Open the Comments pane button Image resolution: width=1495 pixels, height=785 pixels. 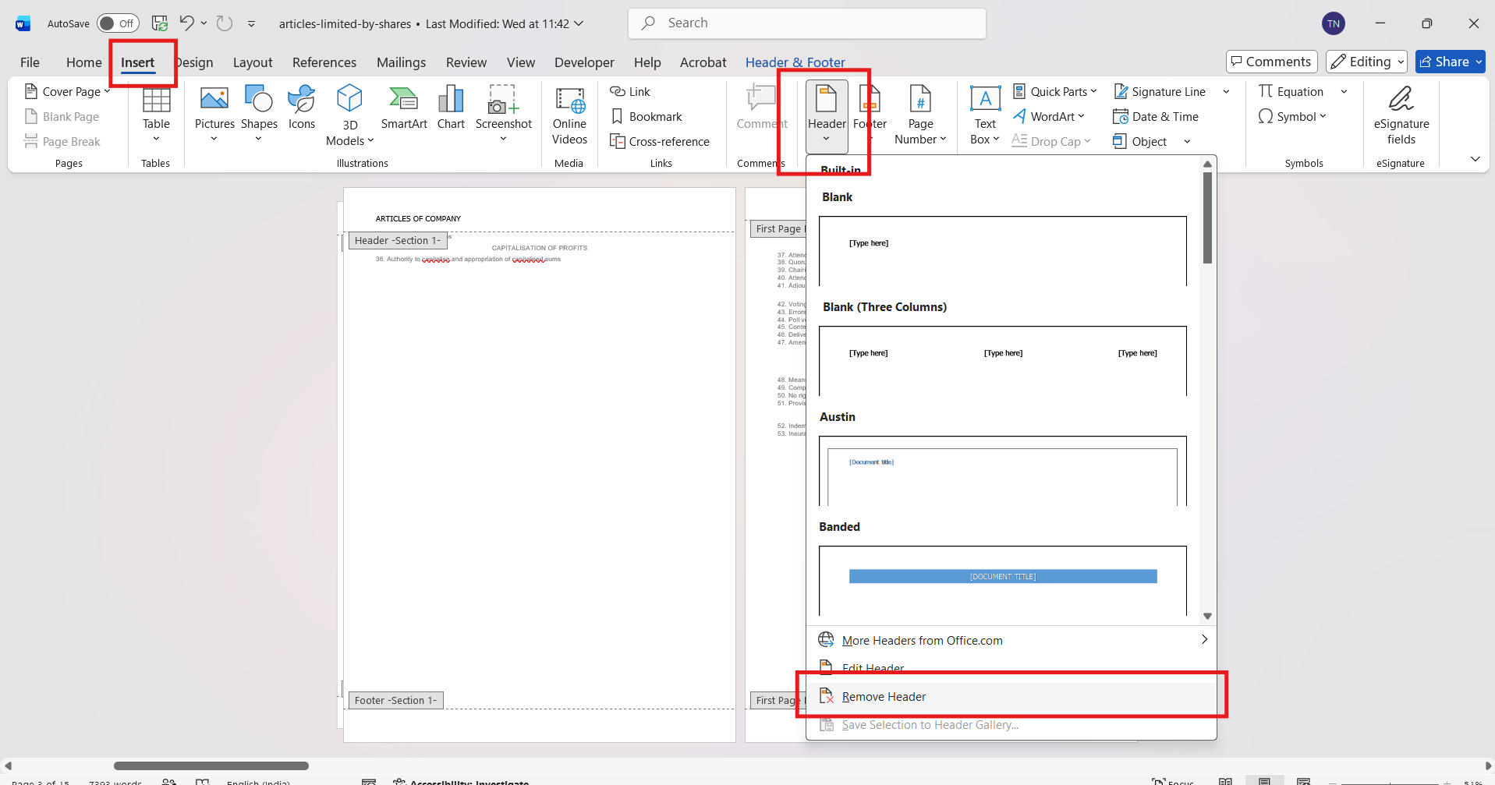click(1271, 62)
